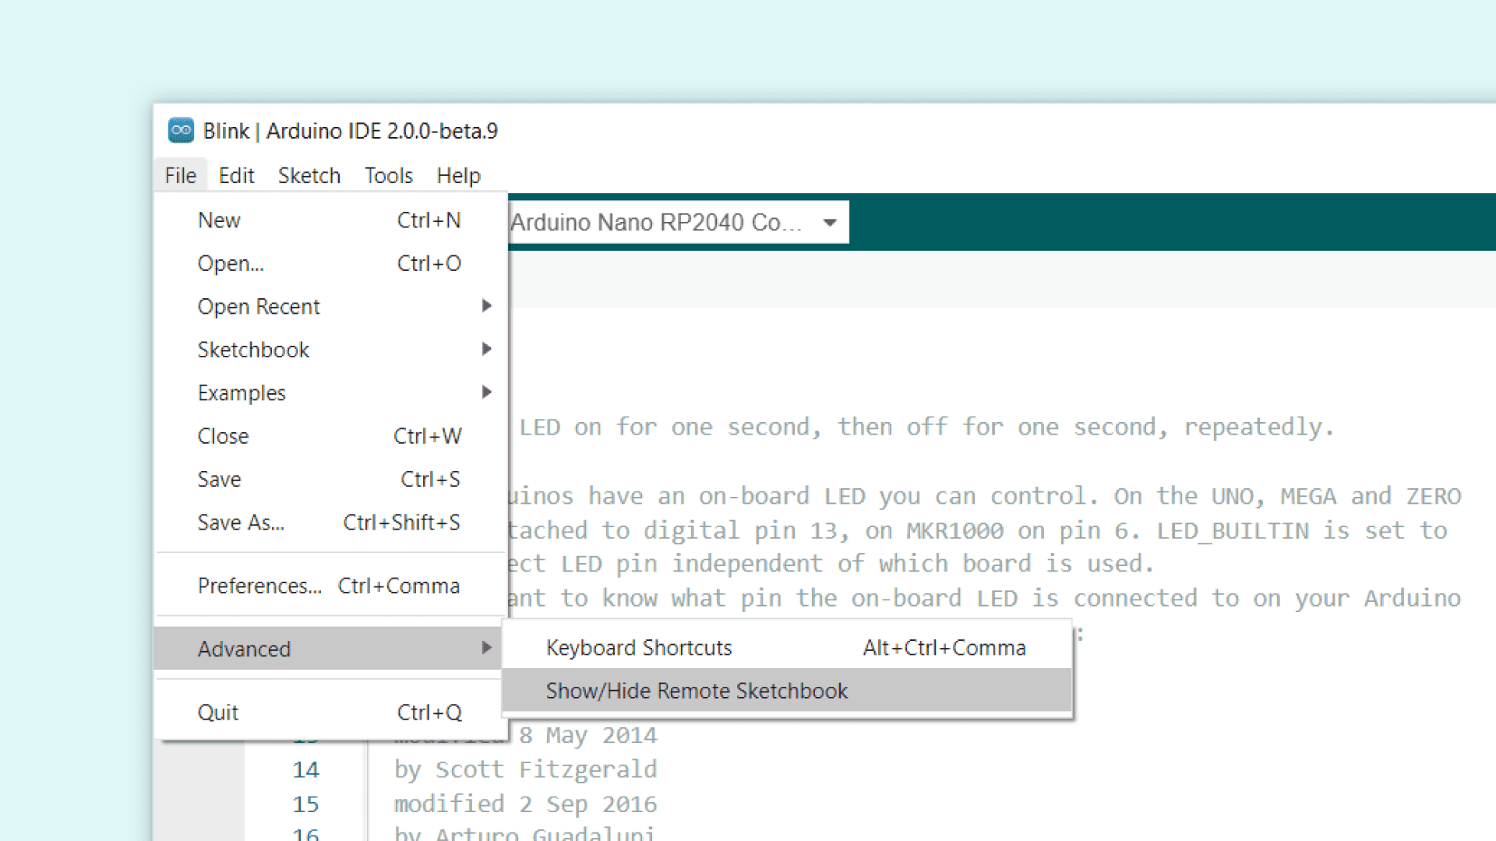Select Save in the File menu
The width and height of the screenshot is (1496, 841).
[219, 480]
